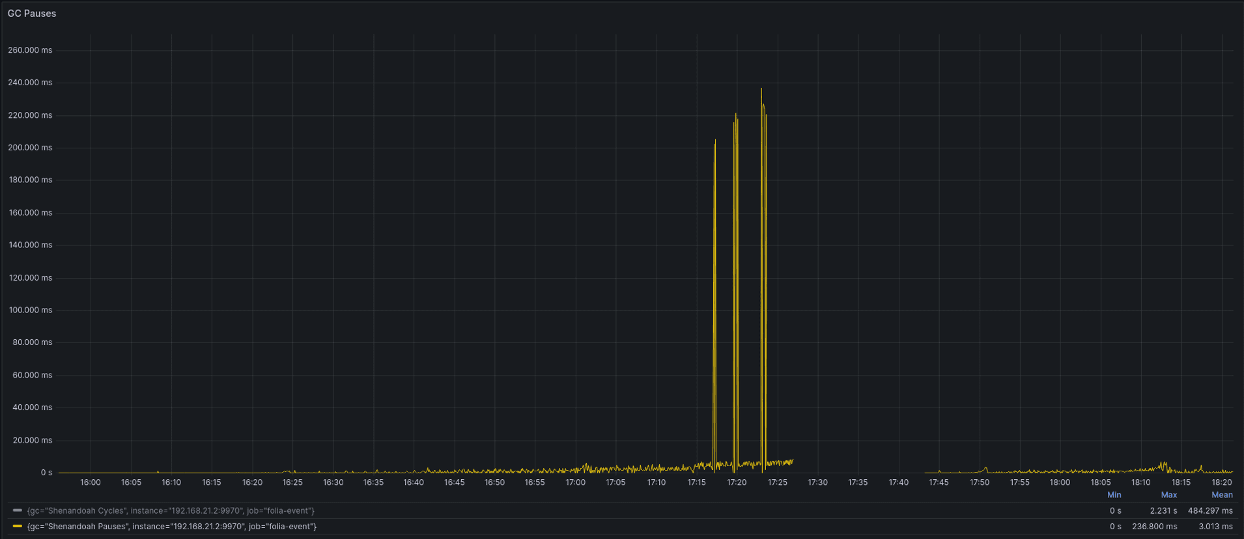Image resolution: width=1244 pixels, height=539 pixels.
Task: Click the 40.000 ms y-axis label
Action: (x=32, y=408)
